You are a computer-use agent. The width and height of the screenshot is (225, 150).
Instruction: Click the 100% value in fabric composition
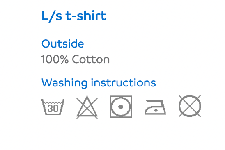pyautogui.click(x=55, y=59)
